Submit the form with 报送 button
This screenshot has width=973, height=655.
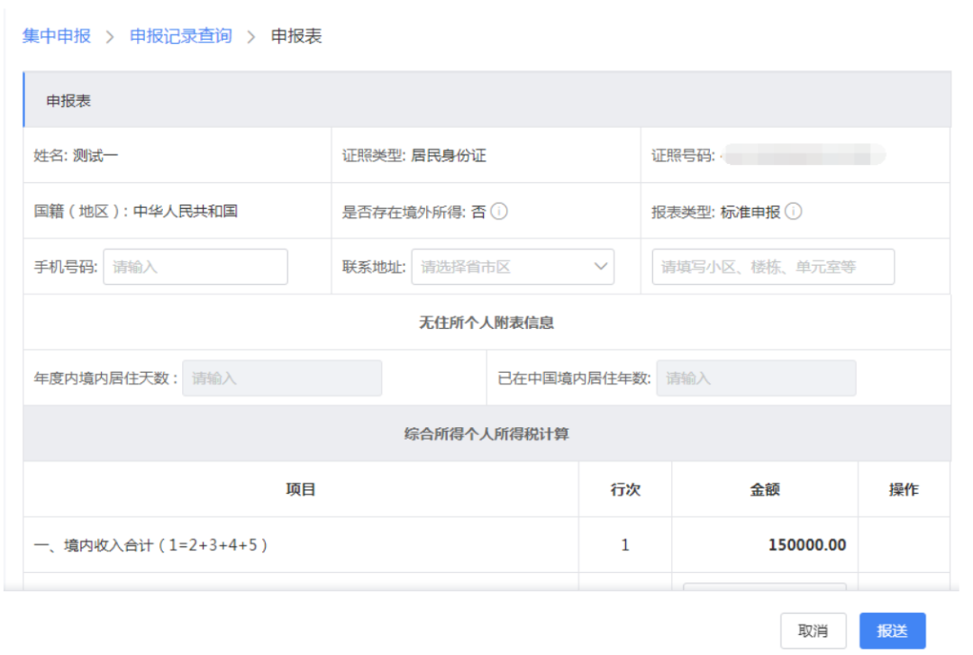point(892,631)
